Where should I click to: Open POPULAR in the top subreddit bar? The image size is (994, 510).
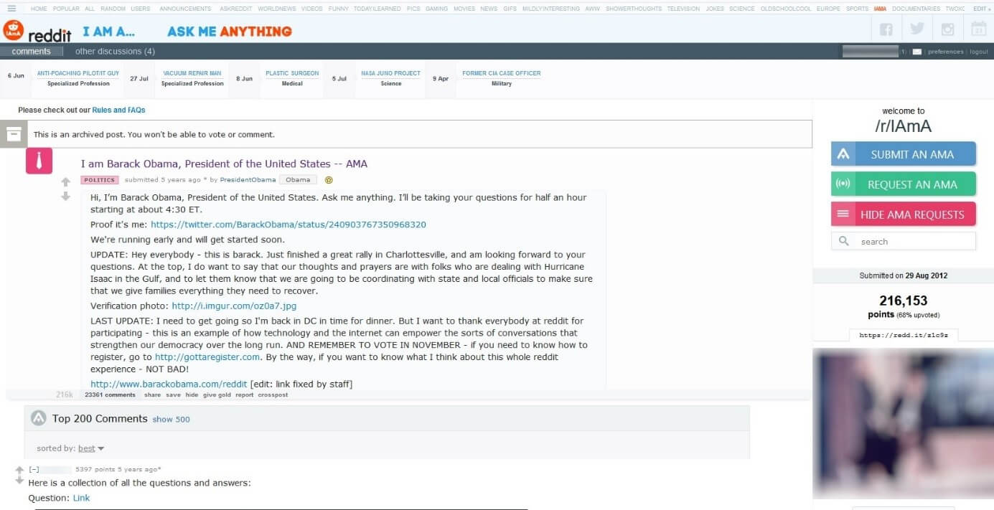pos(66,9)
